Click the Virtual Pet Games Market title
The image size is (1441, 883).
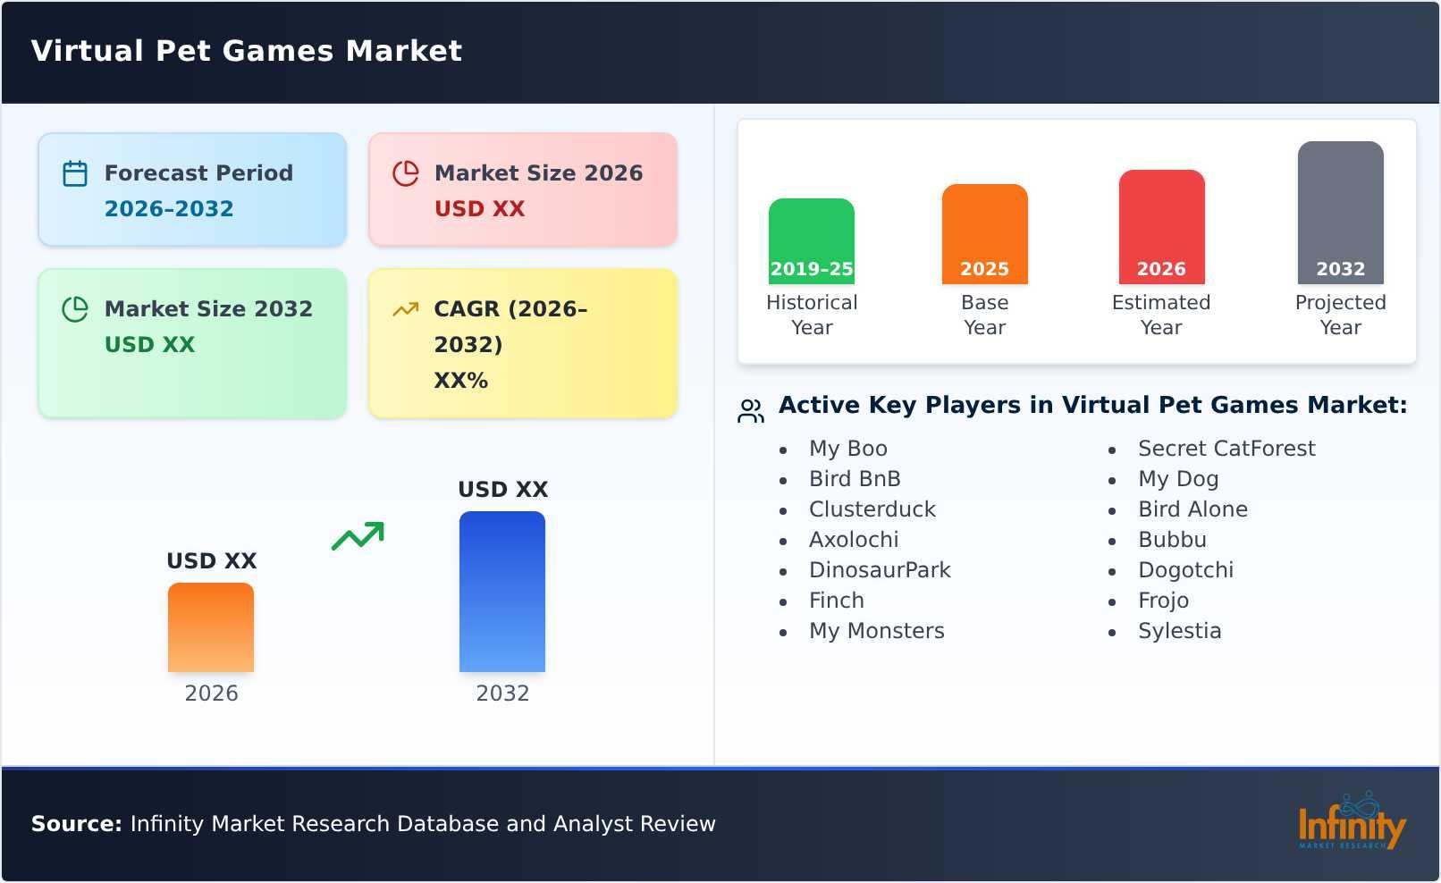pos(247,51)
